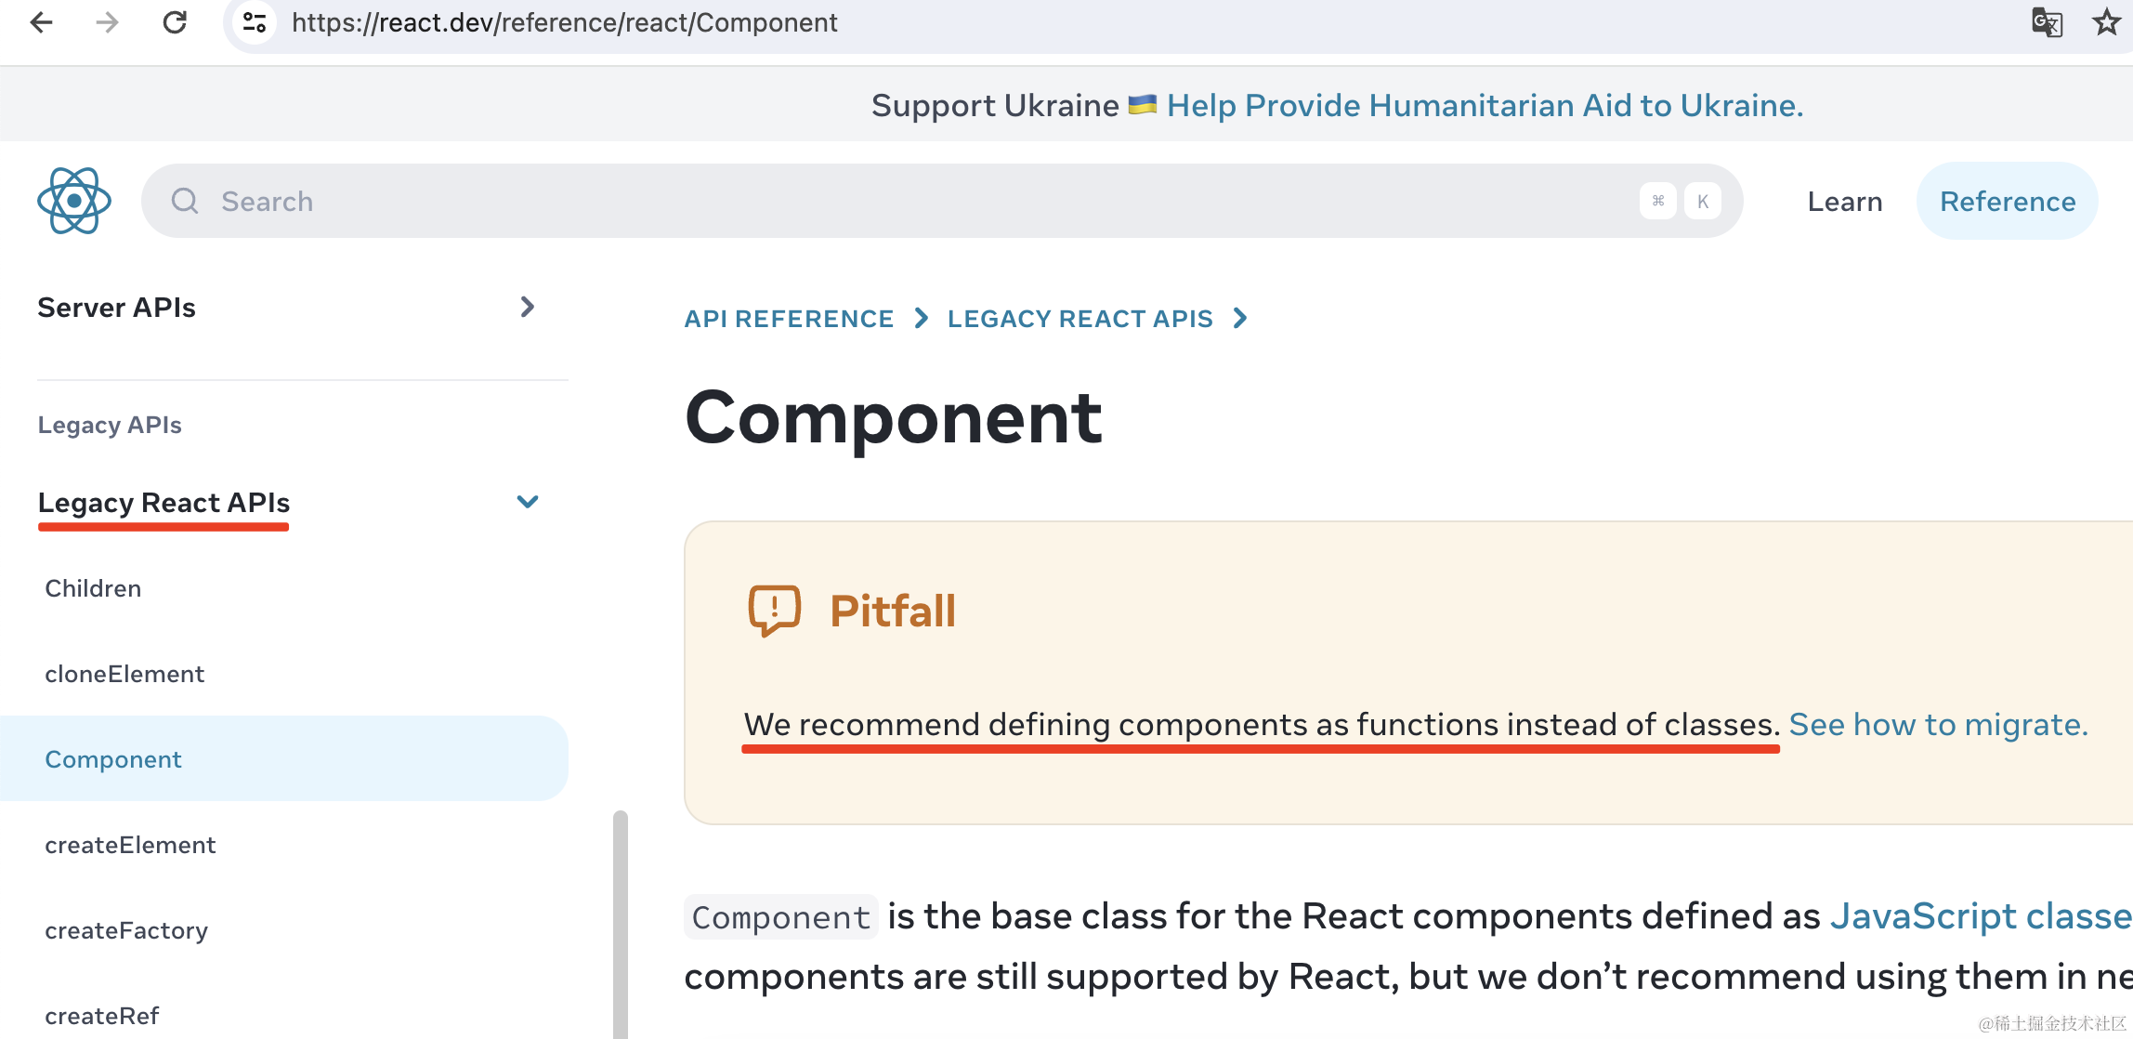The width and height of the screenshot is (2133, 1039).
Task: Select cloneElement in the sidebar
Action: tap(124, 673)
